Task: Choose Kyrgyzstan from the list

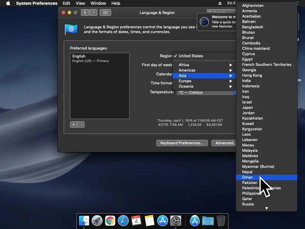Action: [x=267, y=129]
